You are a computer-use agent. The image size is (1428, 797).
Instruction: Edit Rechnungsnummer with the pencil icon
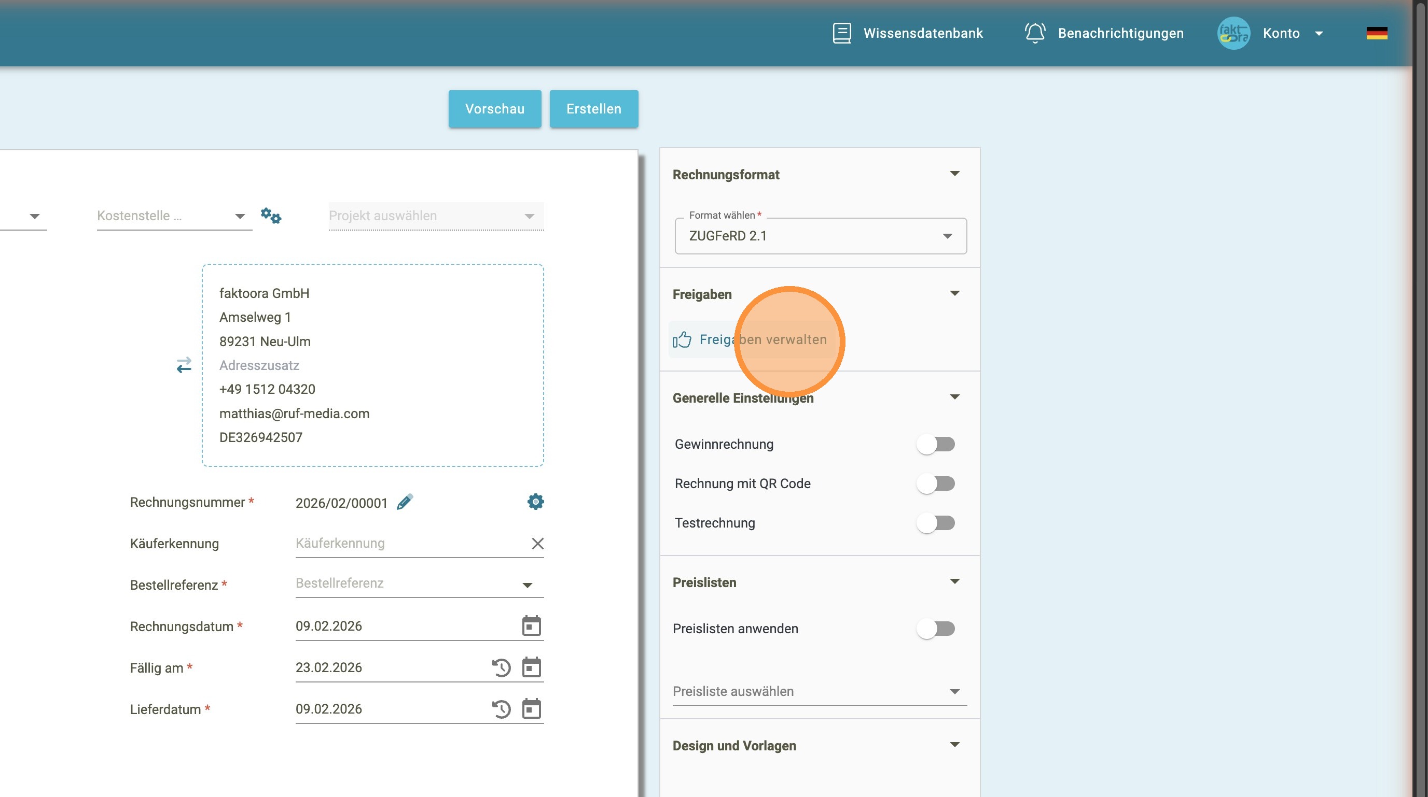(405, 502)
